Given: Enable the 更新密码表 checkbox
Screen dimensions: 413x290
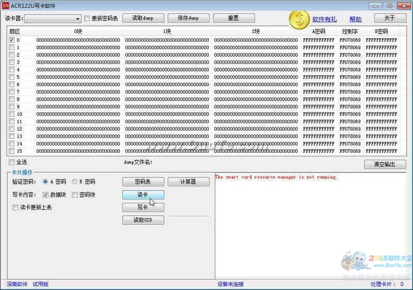Looking at the screenshot, I should (87, 19).
